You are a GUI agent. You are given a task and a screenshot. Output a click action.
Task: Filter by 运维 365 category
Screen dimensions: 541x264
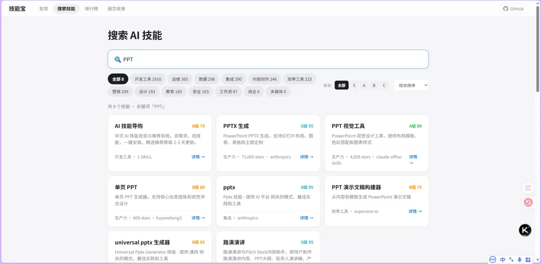tap(180, 79)
